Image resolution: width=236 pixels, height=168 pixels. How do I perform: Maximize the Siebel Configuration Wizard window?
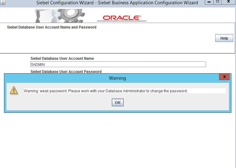[218, 3]
